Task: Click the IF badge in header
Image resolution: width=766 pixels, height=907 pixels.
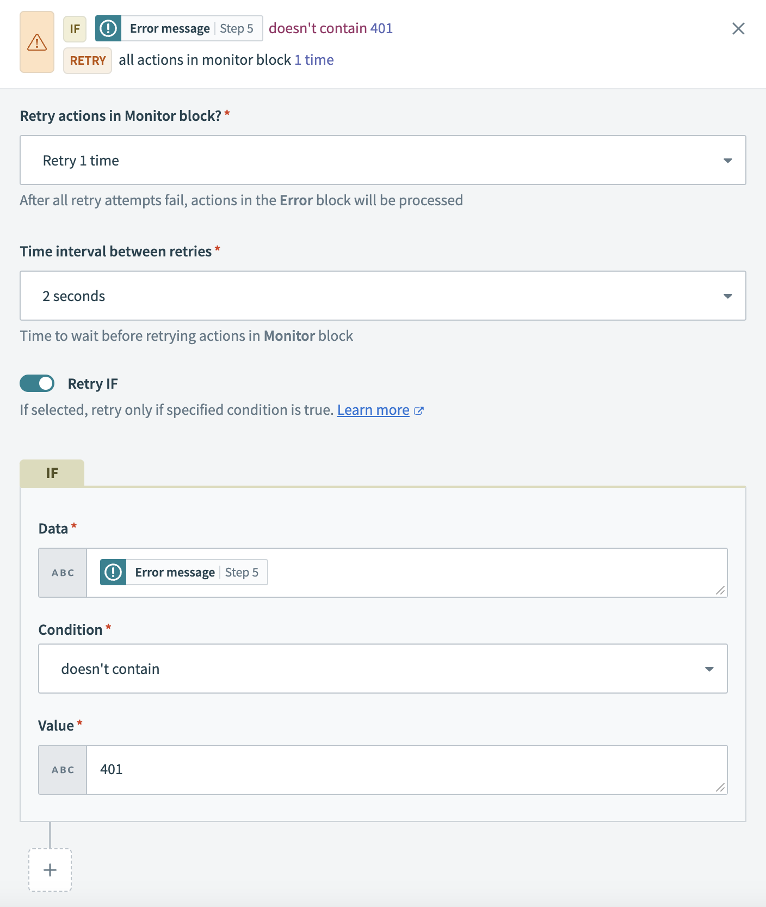Action: pos(75,29)
